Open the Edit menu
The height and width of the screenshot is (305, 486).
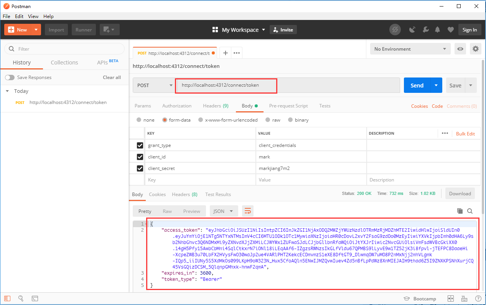click(19, 16)
